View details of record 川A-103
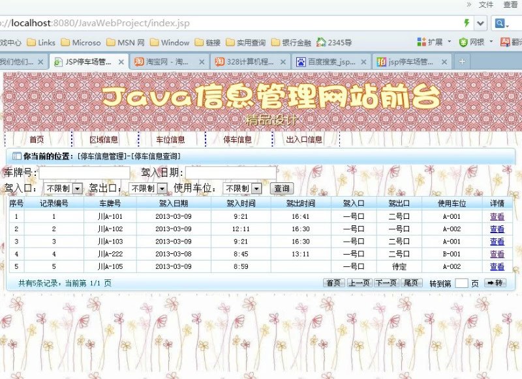The width and height of the screenshot is (522, 379). click(497, 242)
